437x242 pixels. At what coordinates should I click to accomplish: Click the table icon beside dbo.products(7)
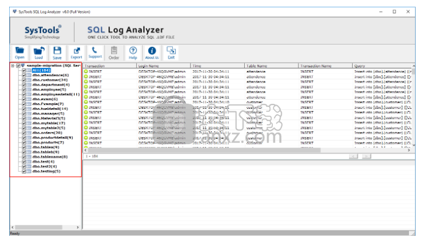[x=29, y=142]
